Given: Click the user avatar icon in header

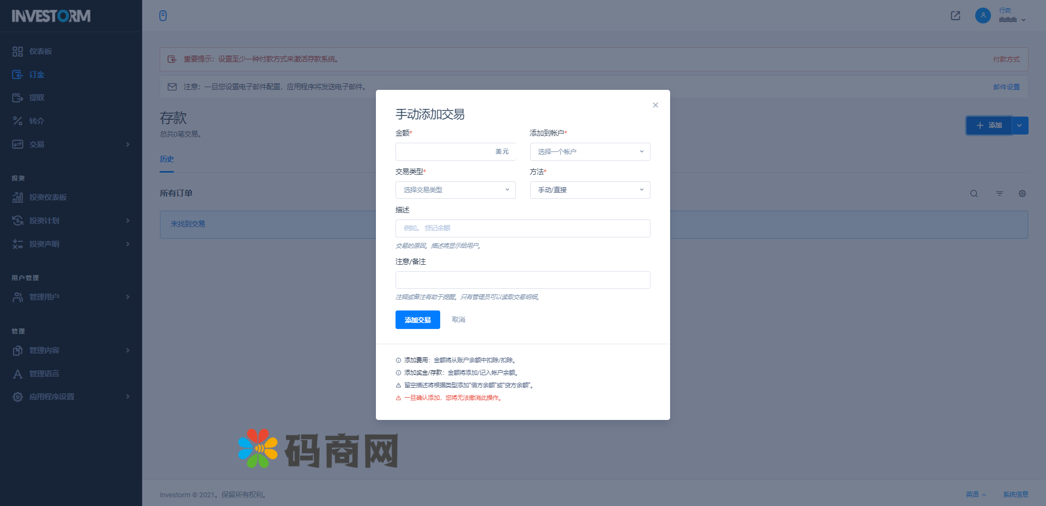Looking at the screenshot, I should [982, 16].
